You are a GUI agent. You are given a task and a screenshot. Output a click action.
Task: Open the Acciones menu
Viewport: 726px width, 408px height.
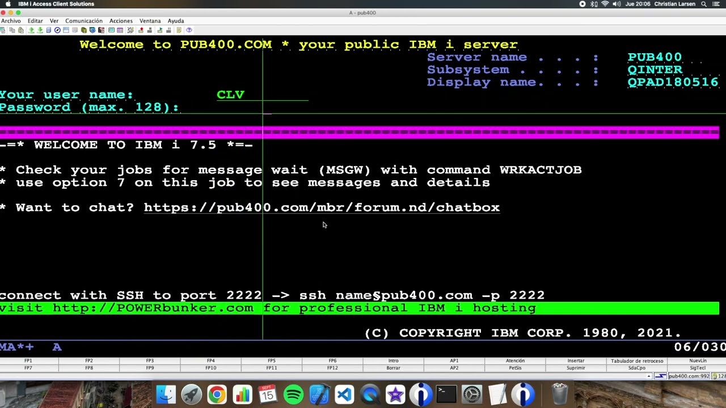pyautogui.click(x=121, y=21)
